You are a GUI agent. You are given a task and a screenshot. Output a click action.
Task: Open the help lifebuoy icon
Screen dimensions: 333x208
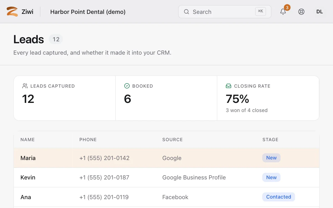(x=301, y=12)
